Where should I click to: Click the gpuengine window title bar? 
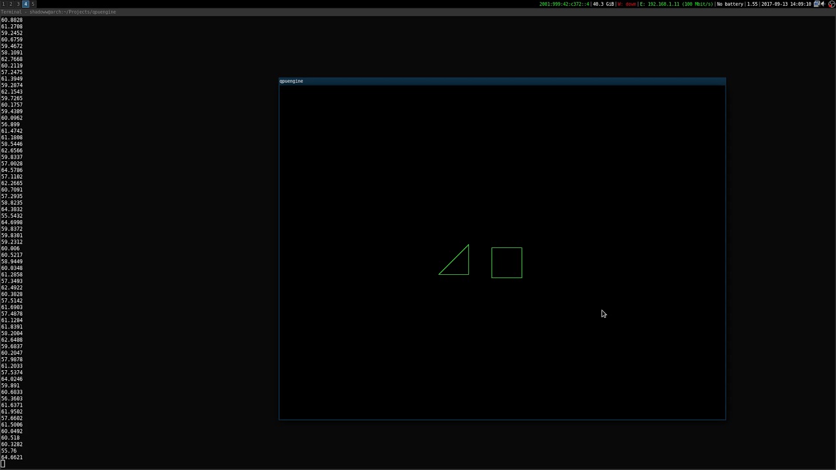(502, 81)
